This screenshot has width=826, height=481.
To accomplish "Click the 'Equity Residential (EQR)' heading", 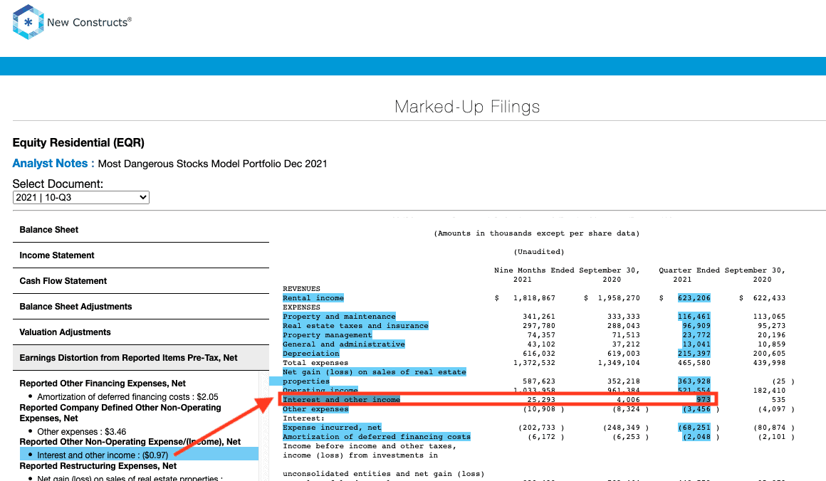I will pos(78,142).
